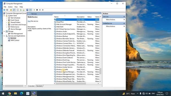The width and height of the screenshot is (171, 96).
Task: Click the Start Service play icon
Action: (34, 10)
